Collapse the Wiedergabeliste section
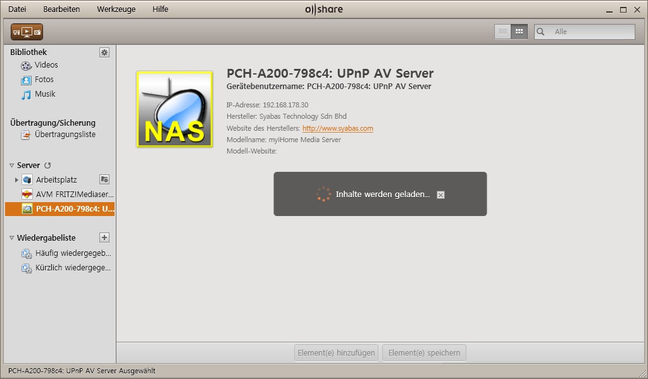Screen dimensions: 648x379 11,238
